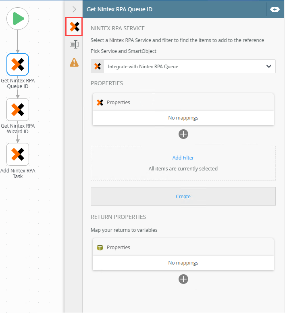Click the Nintex icon beside input Properties header

pyautogui.click(x=100, y=103)
